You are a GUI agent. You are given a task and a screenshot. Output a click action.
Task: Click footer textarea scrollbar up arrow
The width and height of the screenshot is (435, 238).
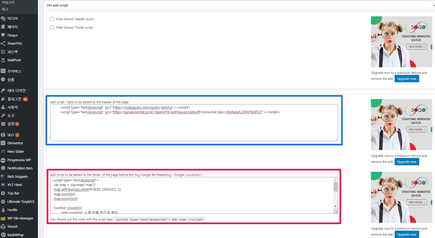(x=335, y=180)
